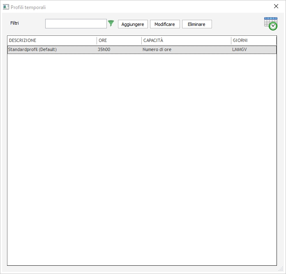
Task: Click the Profili temporali window title icon
Action: (x=6, y=7)
